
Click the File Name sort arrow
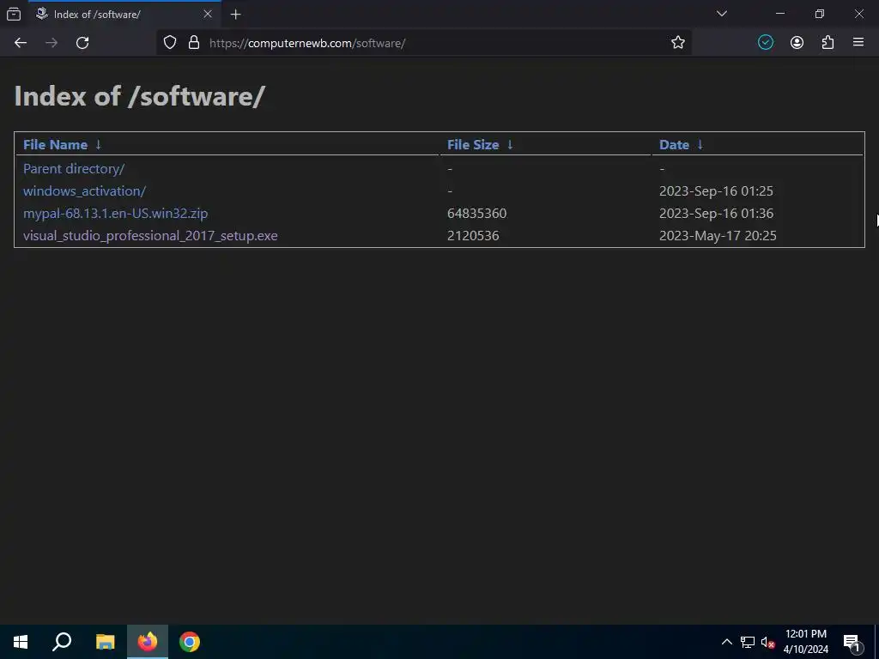(x=99, y=144)
